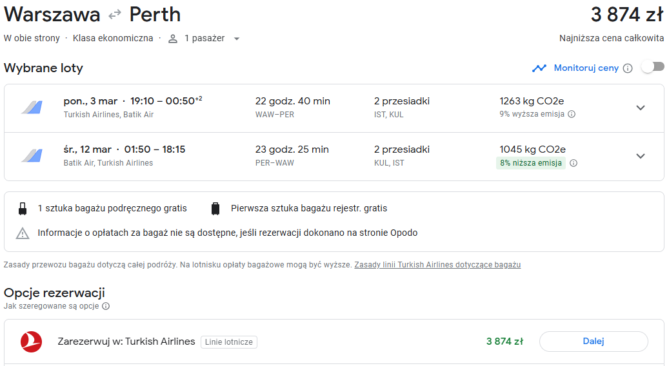Image resolution: width=669 pixels, height=366 pixels.
Task: Toggle the Monitoruj ceny price tracking switch
Action: [653, 67]
